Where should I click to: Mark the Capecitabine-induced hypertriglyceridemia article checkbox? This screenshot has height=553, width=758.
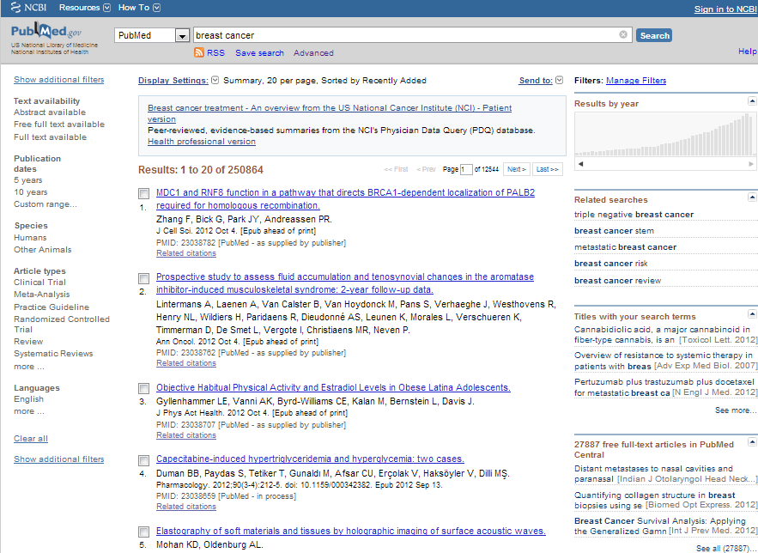coord(143,460)
